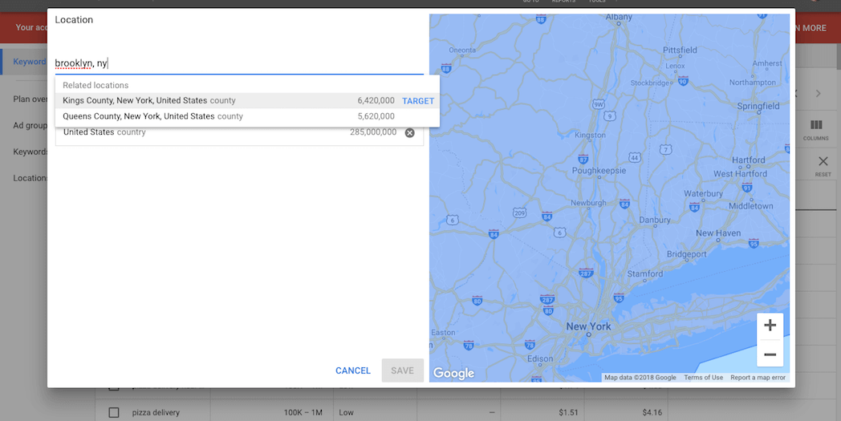
Task: Click the Newburgh label on the map
Action: pos(588,203)
